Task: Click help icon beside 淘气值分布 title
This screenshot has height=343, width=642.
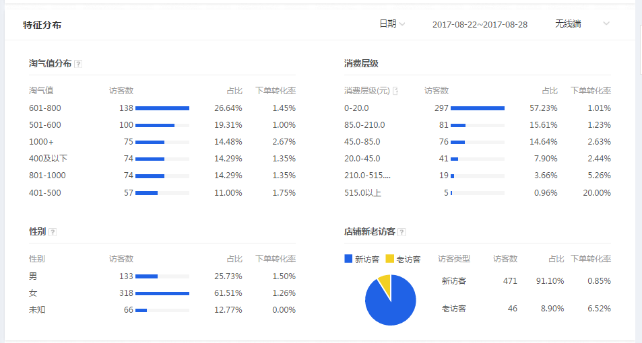Action: point(78,64)
